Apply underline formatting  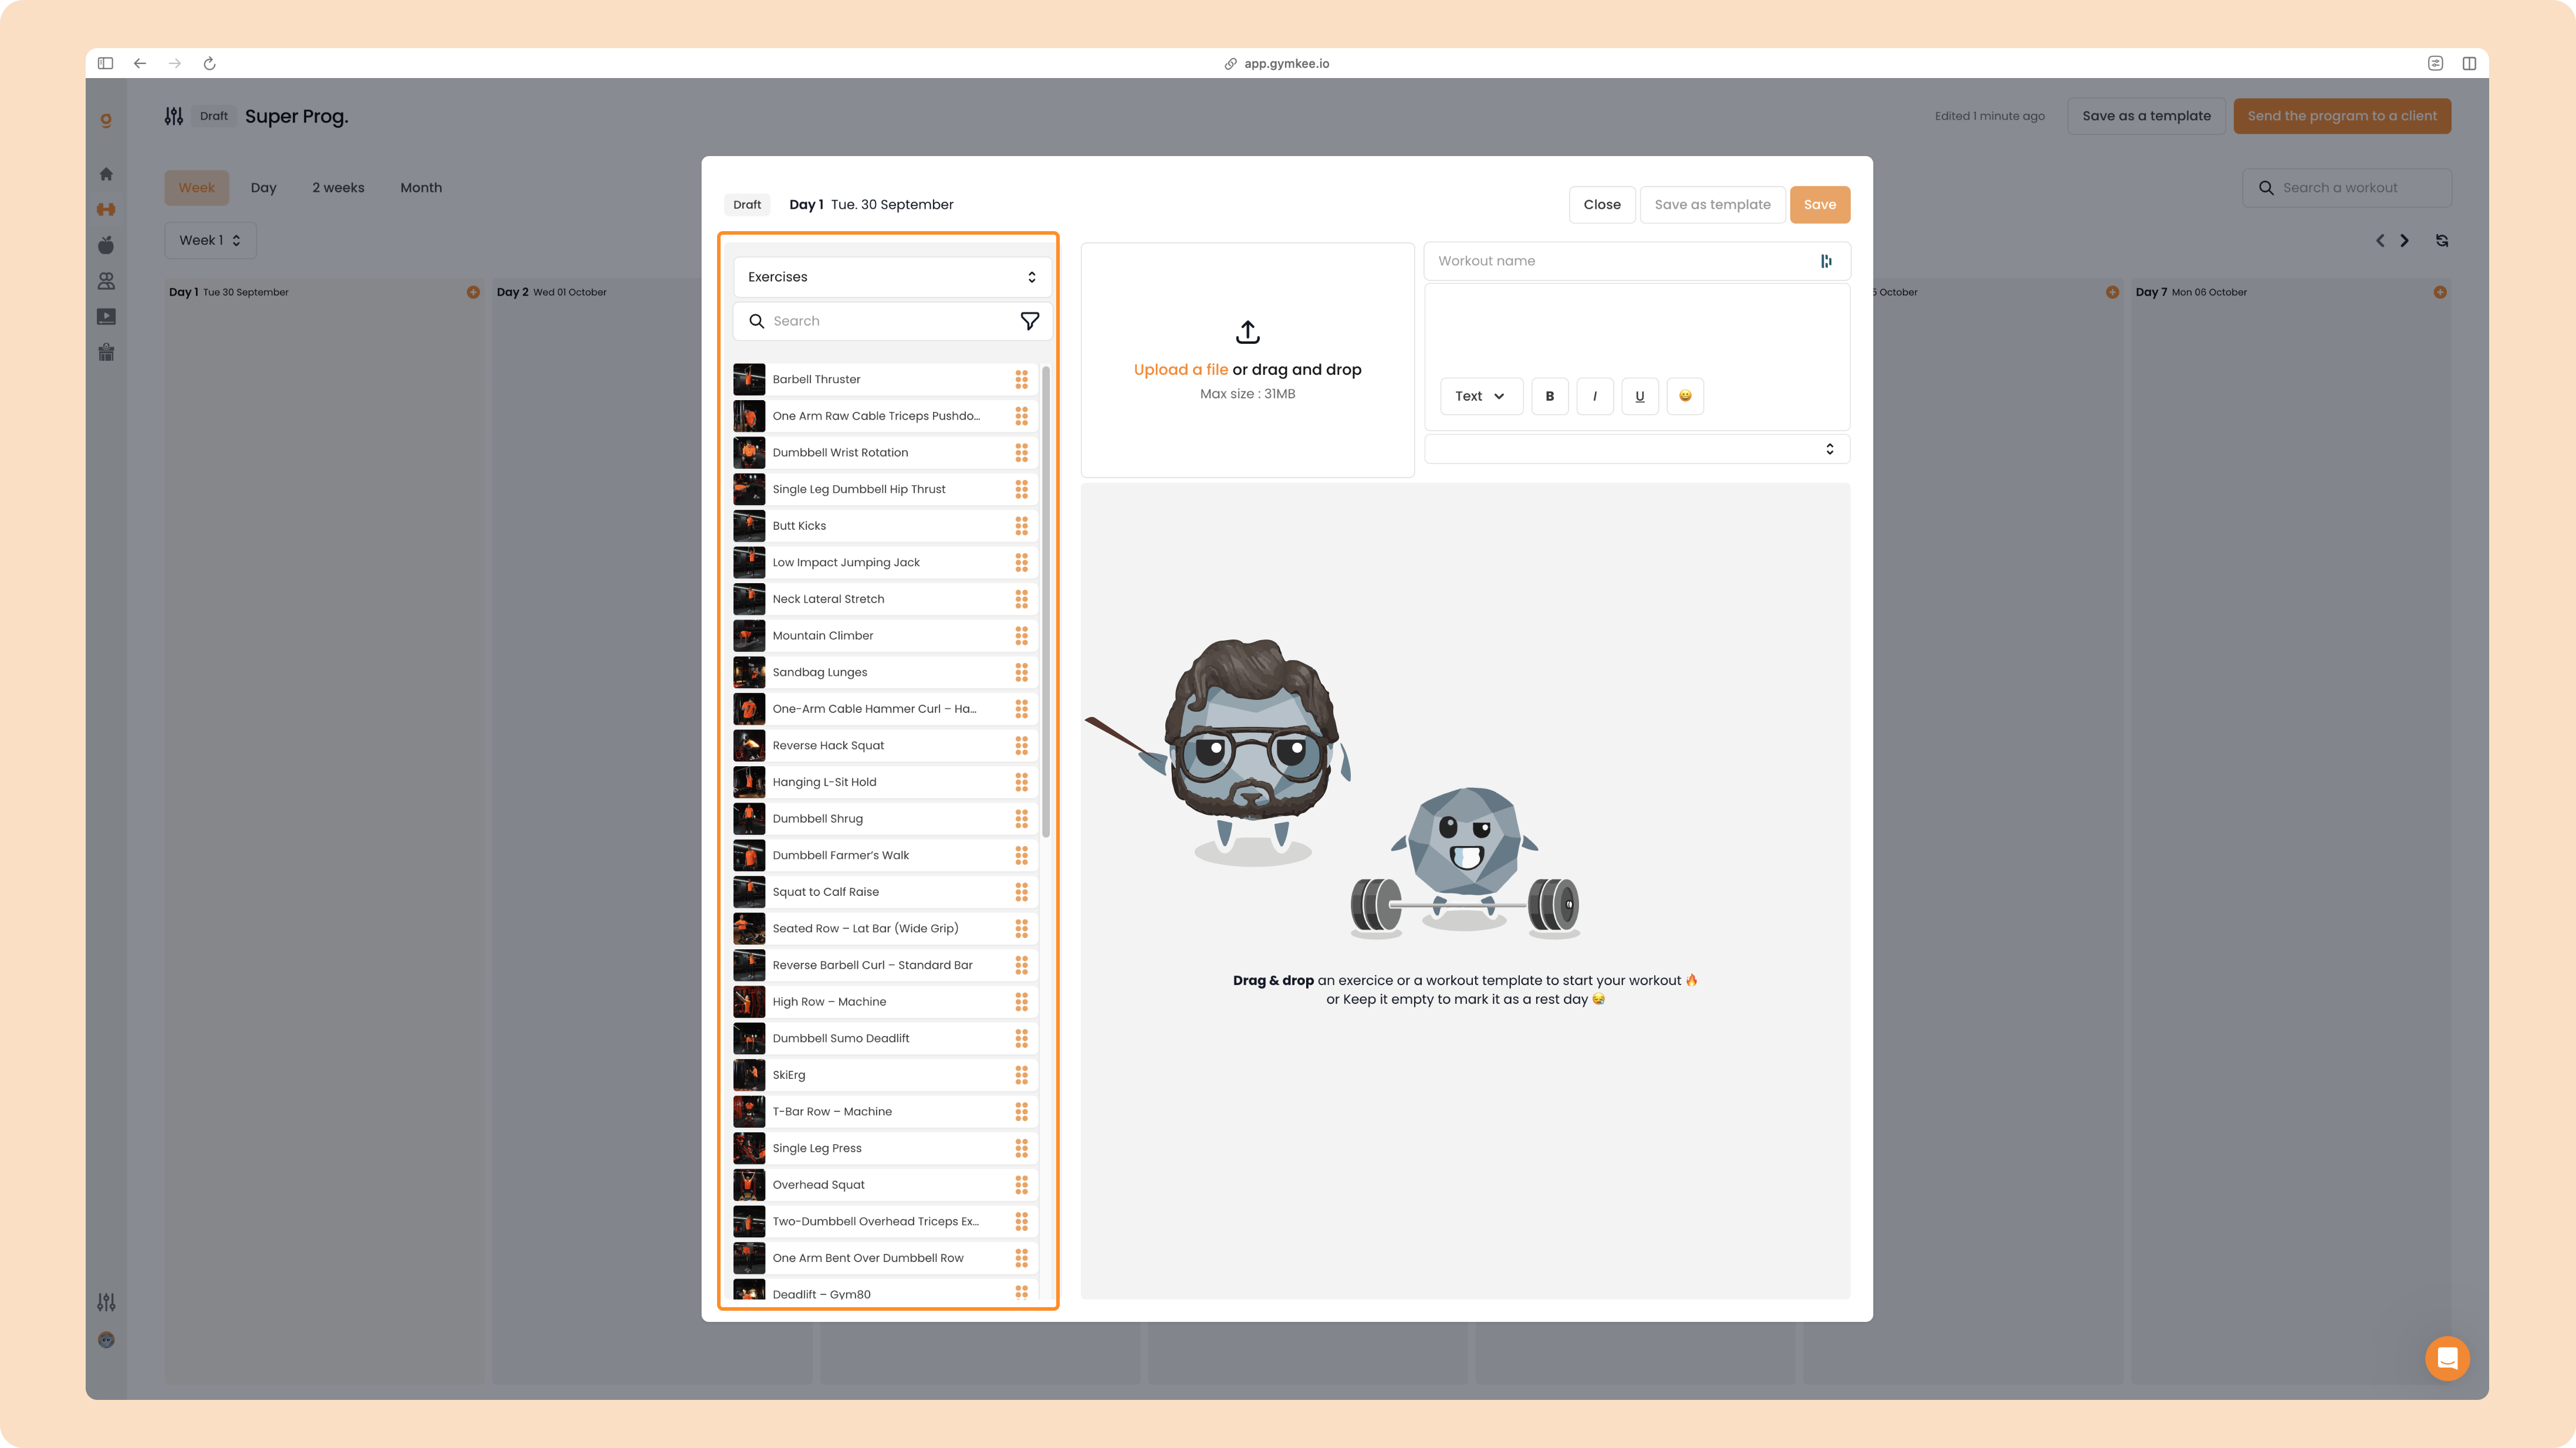pyautogui.click(x=1639, y=396)
